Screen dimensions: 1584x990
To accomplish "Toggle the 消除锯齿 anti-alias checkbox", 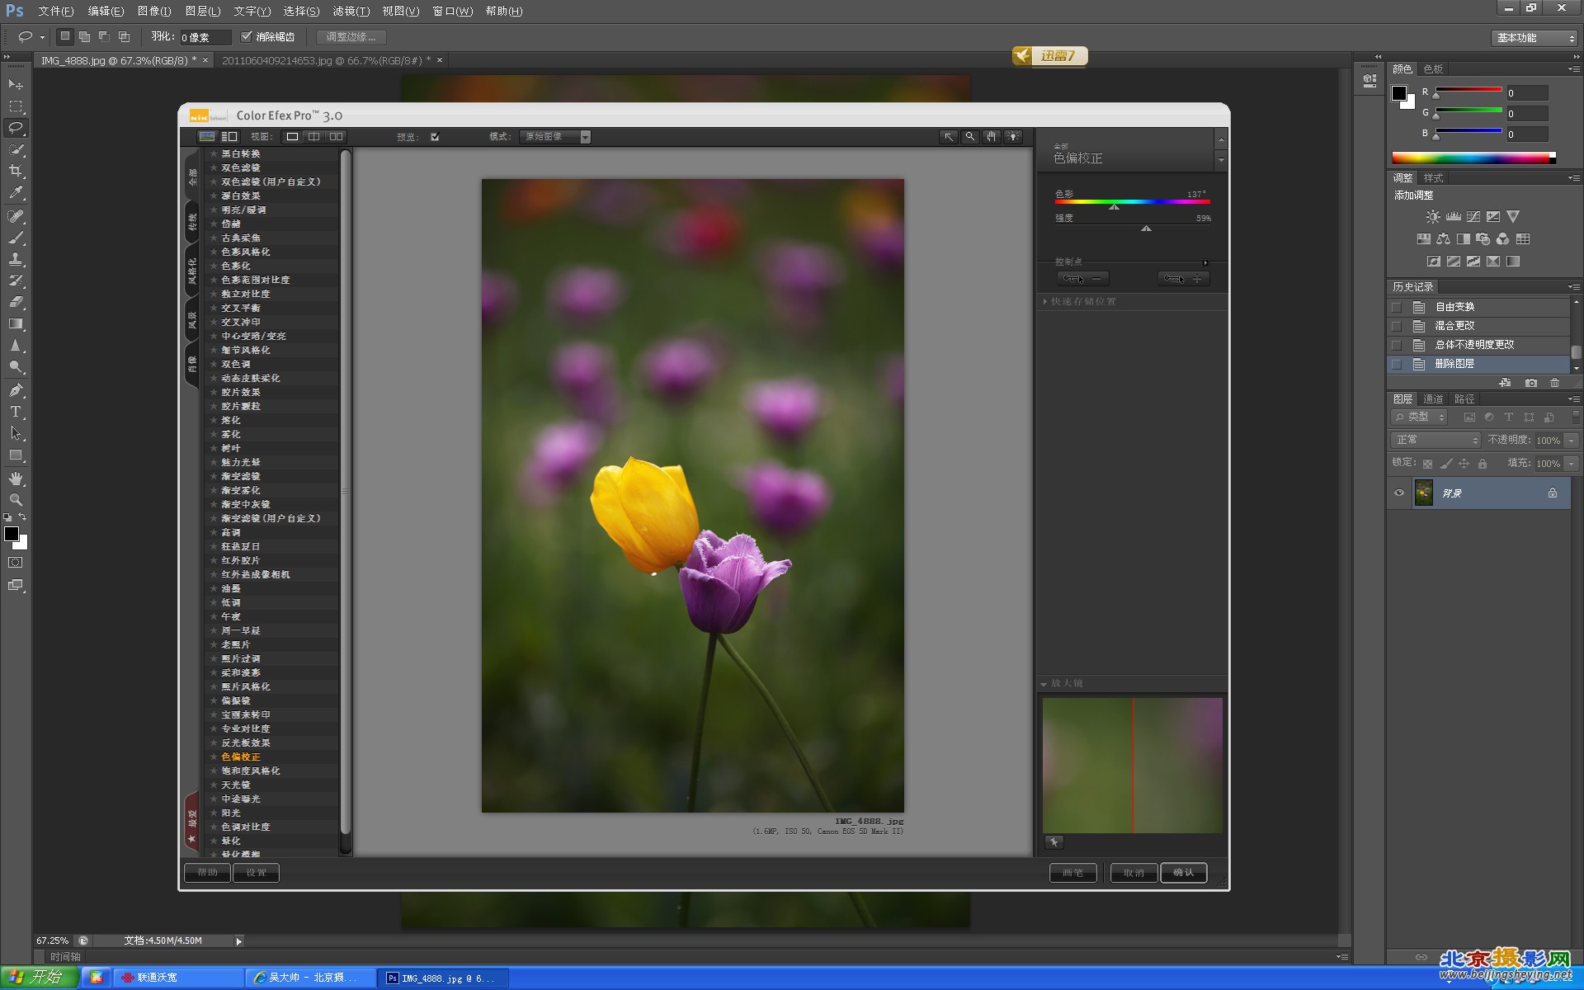I will pyautogui.click(x=246, y=37).
